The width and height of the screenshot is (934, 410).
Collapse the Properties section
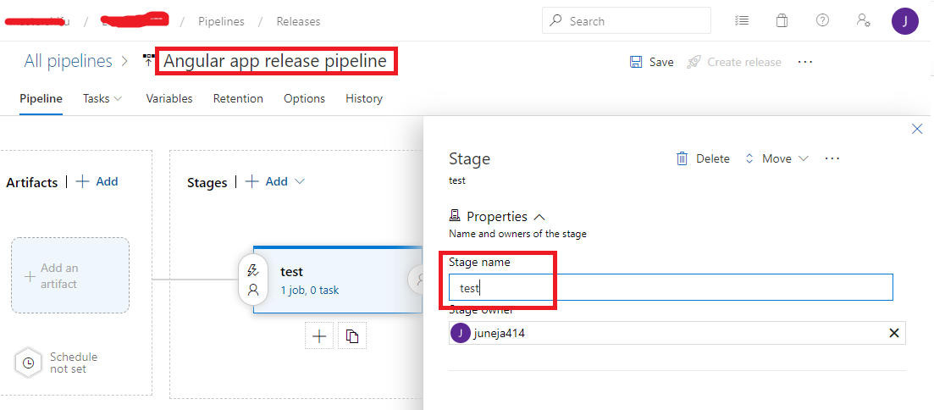pos(539,217)
